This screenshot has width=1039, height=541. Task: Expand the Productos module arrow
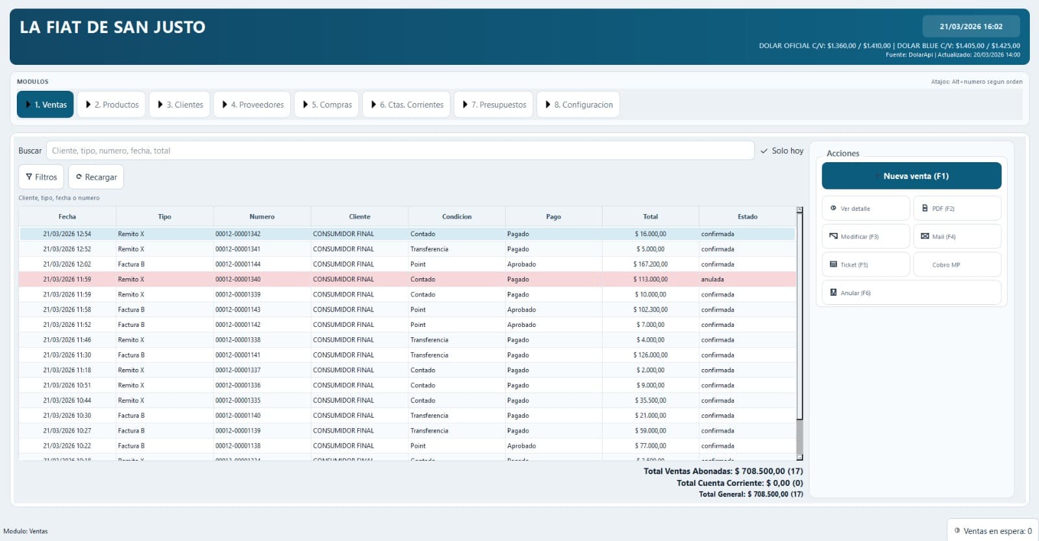(x=88, y=104)
